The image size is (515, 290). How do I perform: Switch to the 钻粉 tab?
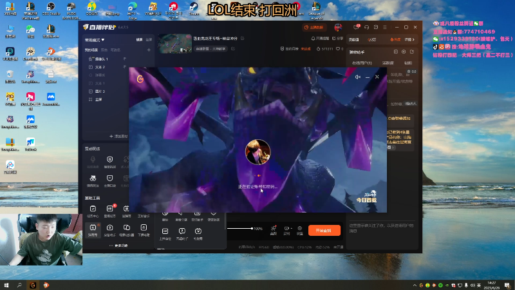(x=408, y=63)
